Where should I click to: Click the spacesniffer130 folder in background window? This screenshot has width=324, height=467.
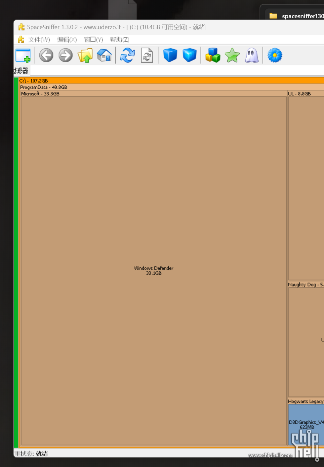click(297, 16)
